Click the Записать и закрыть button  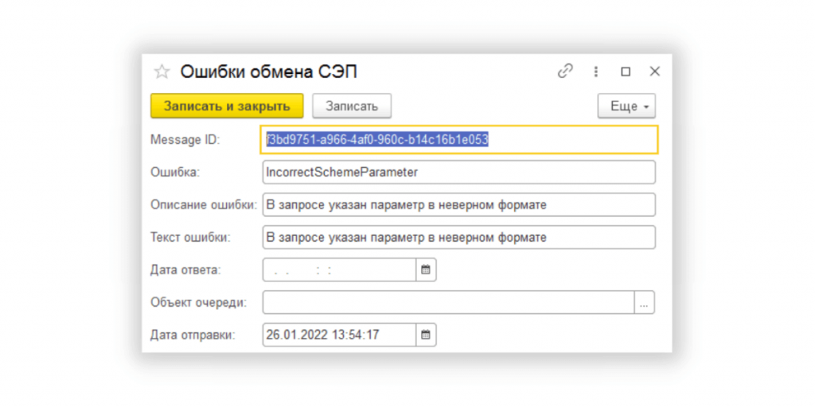[227, 106]
